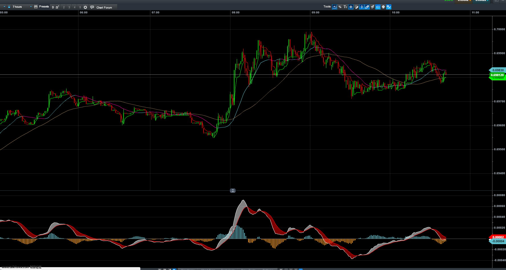Click the 0.69600 price axis label
This screenshot has height=270, width=506.
[x=499, y=125]
